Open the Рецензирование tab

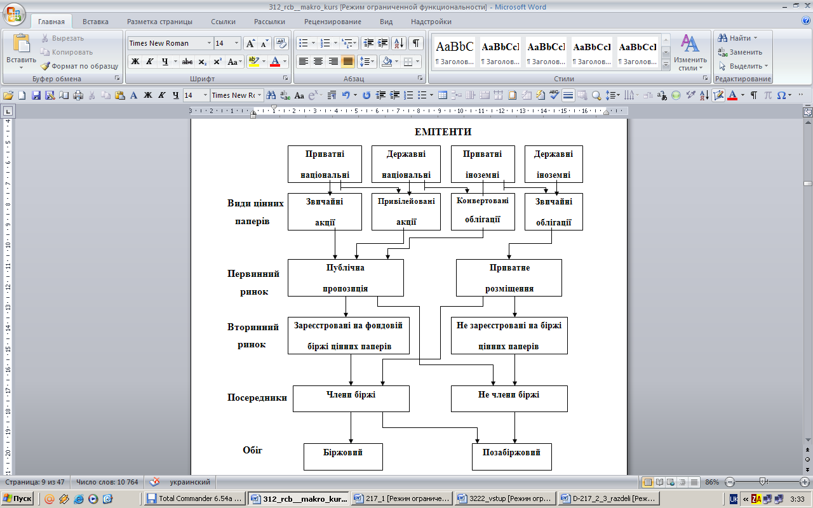tap(333, 22)
